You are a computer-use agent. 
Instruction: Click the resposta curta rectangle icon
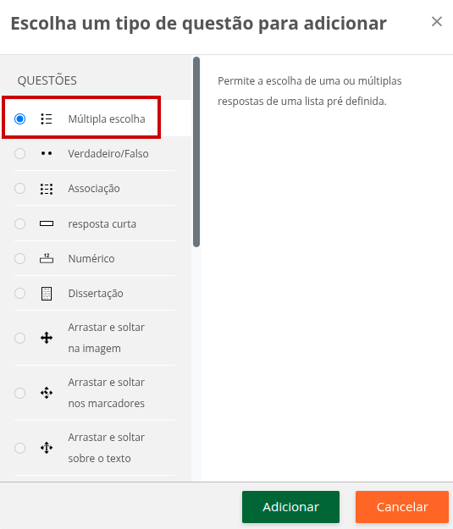pos(47,223)
